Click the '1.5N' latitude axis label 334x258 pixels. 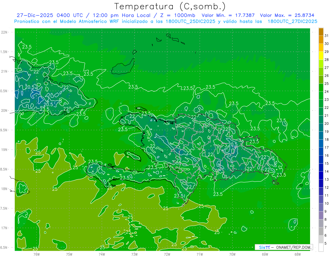(4, 52)
